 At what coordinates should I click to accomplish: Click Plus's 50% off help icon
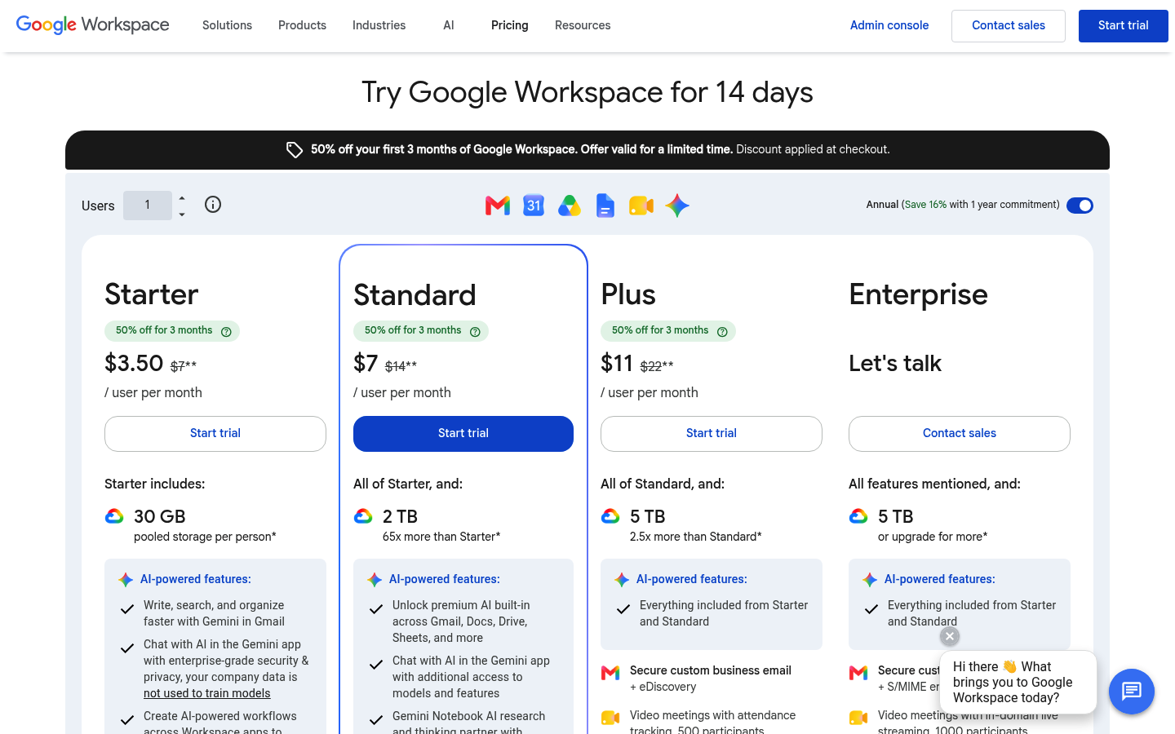(722, 331)
